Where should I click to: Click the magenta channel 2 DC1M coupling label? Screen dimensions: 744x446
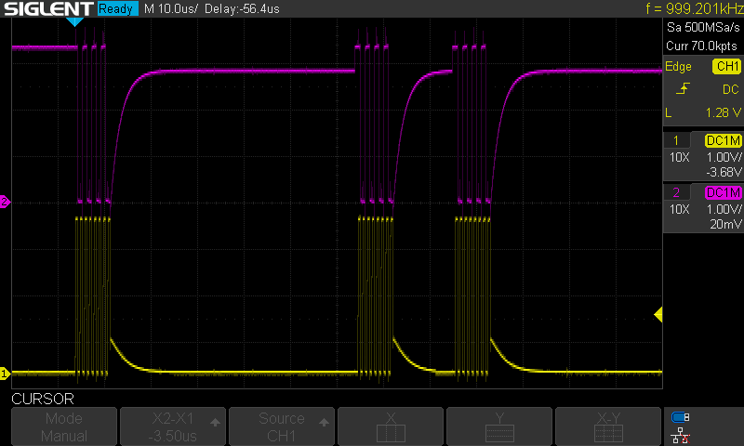(724, 192)
